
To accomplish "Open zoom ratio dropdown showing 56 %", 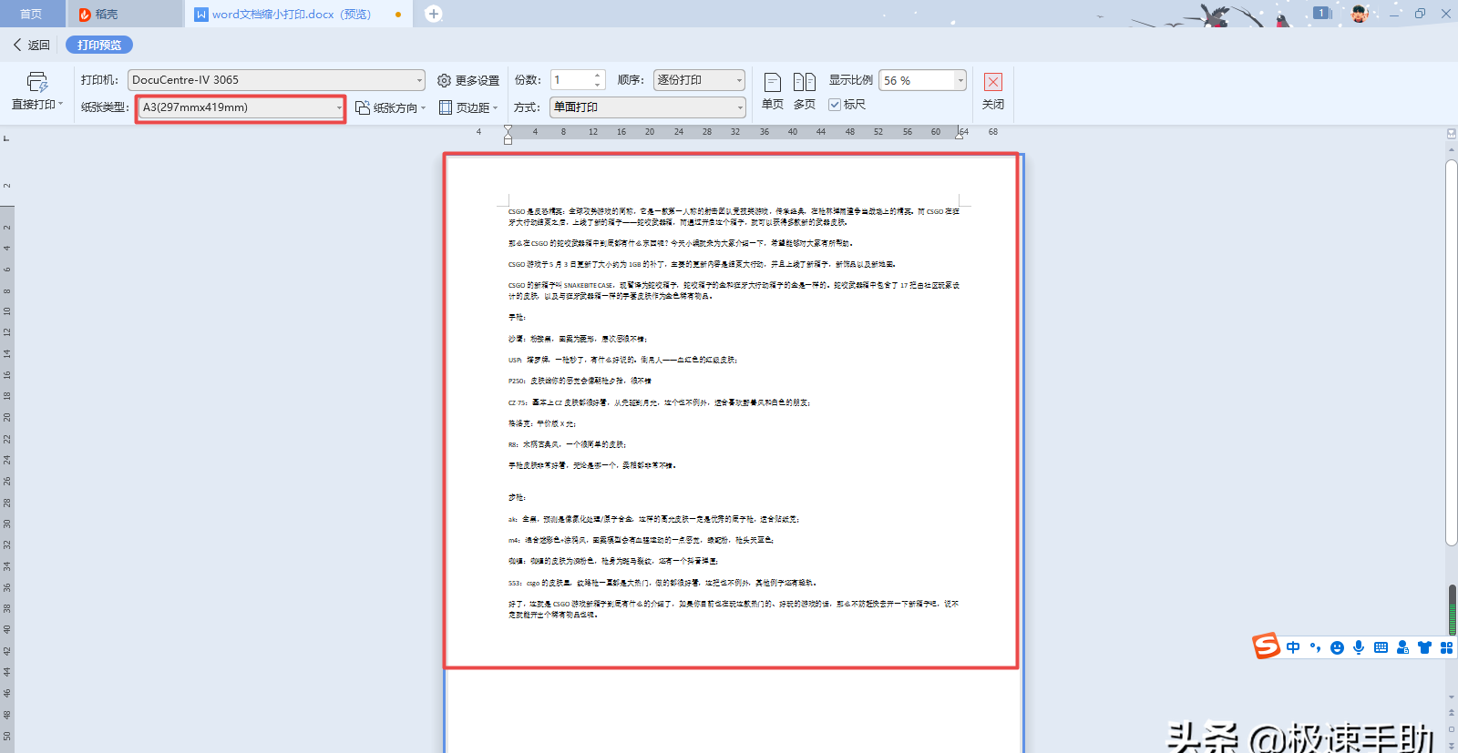I will tap(922, 80).
